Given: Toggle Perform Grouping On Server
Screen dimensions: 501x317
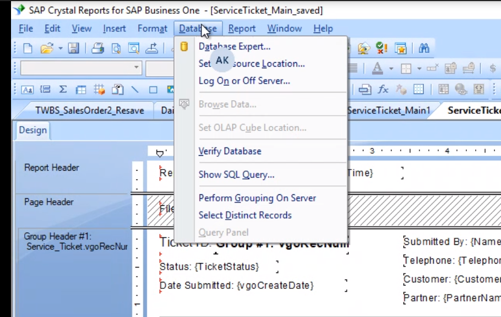Looking at the screenshot, I should [x=257, y=198].
